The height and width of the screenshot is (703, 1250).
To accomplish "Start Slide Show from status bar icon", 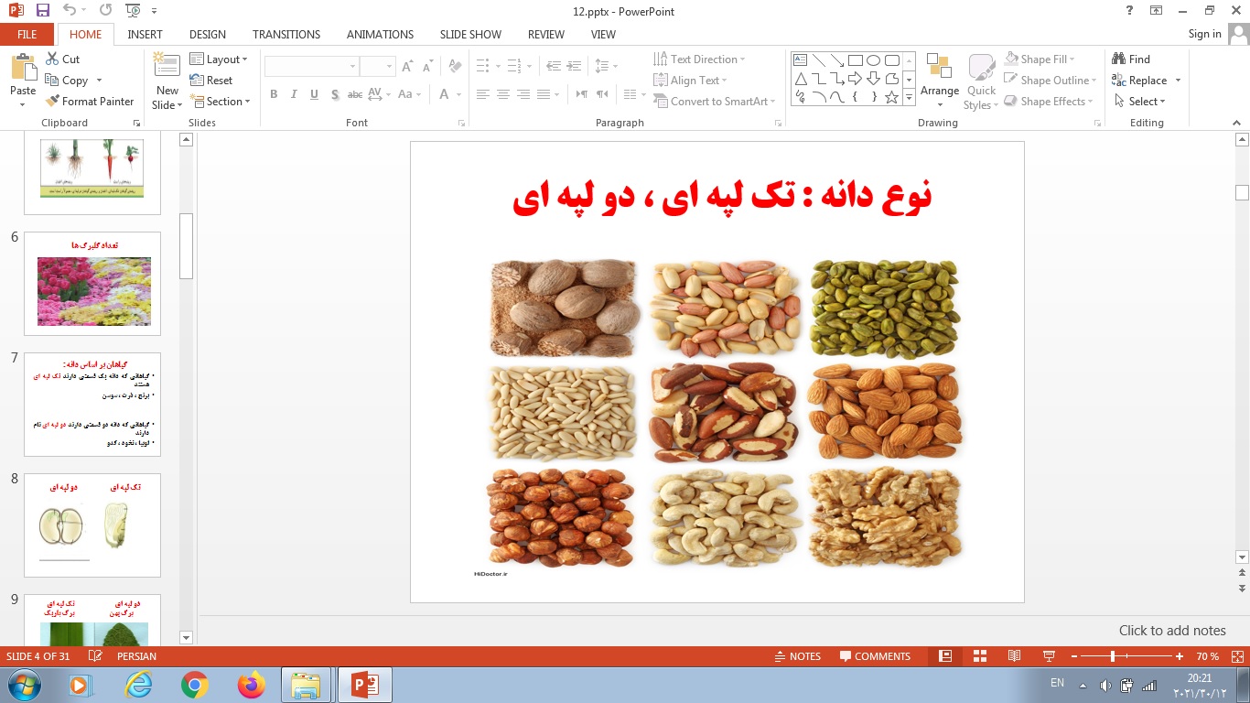I will click(1049, 656).
